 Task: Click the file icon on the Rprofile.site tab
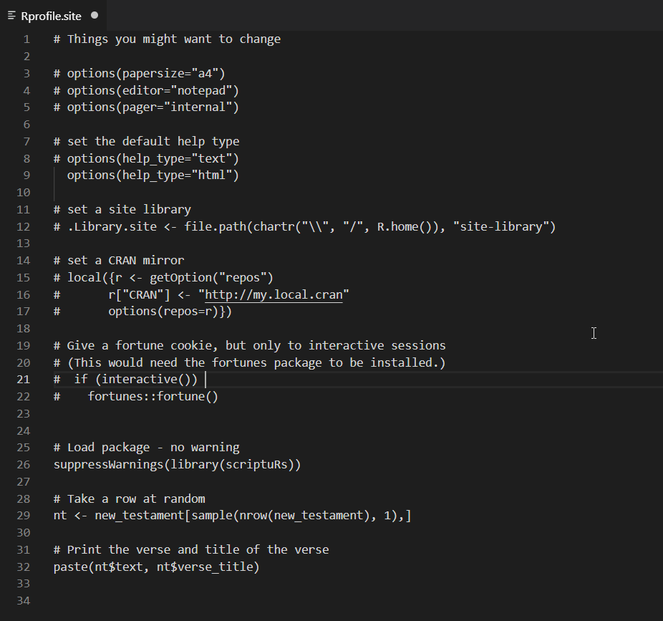pyautogui.click(x=11, y=15)
